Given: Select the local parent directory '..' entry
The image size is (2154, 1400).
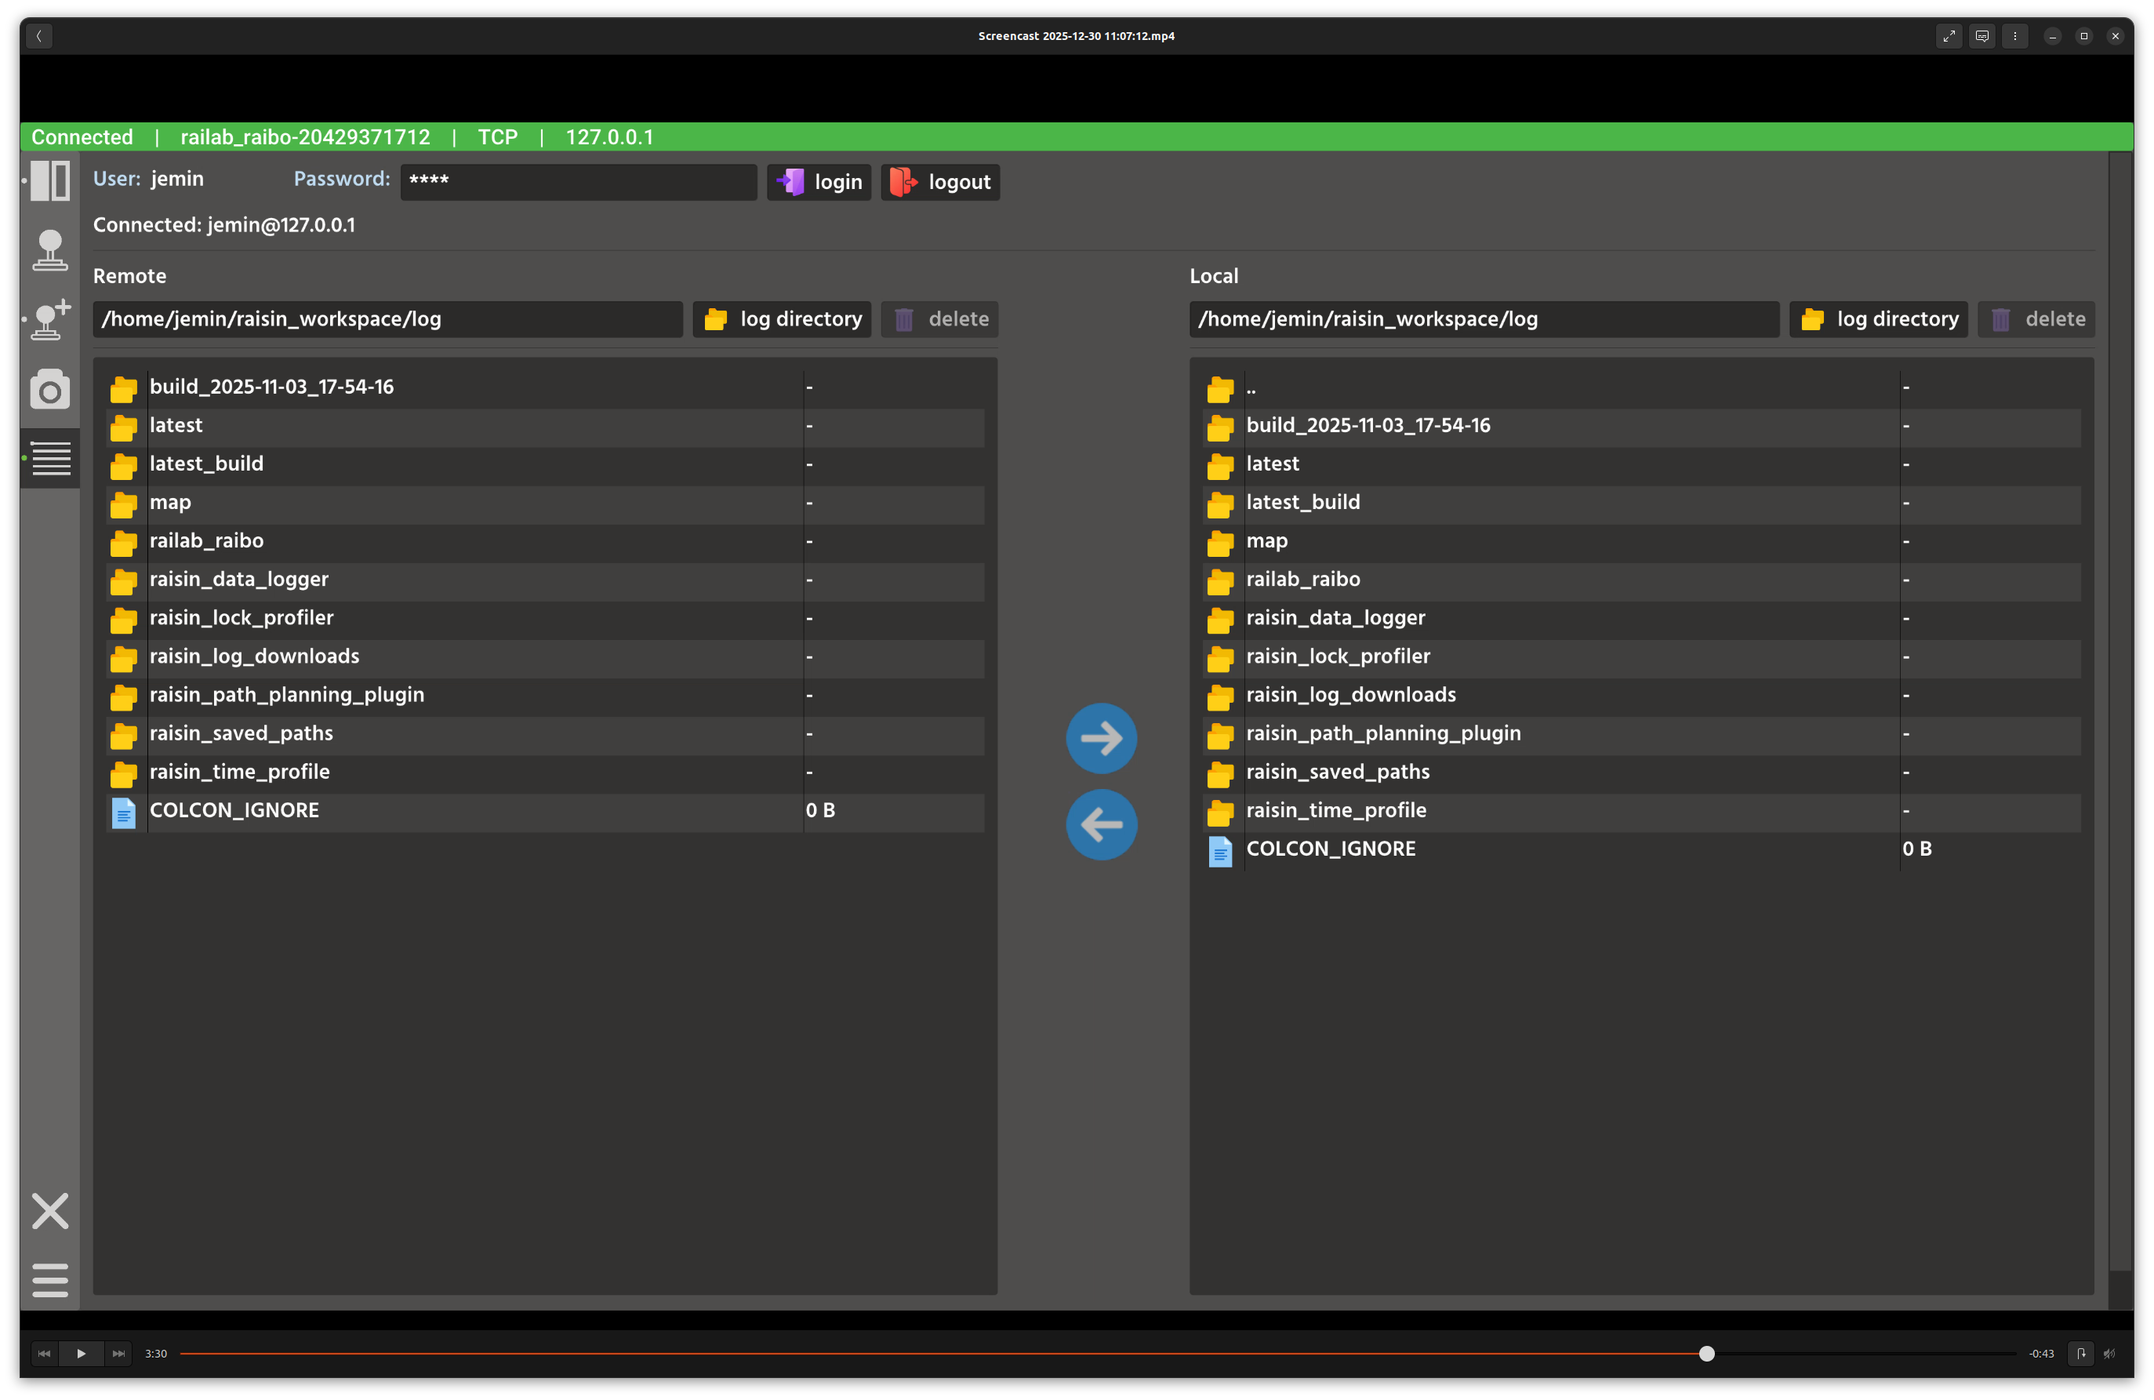Looking at the screenshot, I should pyautogui.click(x=1251, y=387).
